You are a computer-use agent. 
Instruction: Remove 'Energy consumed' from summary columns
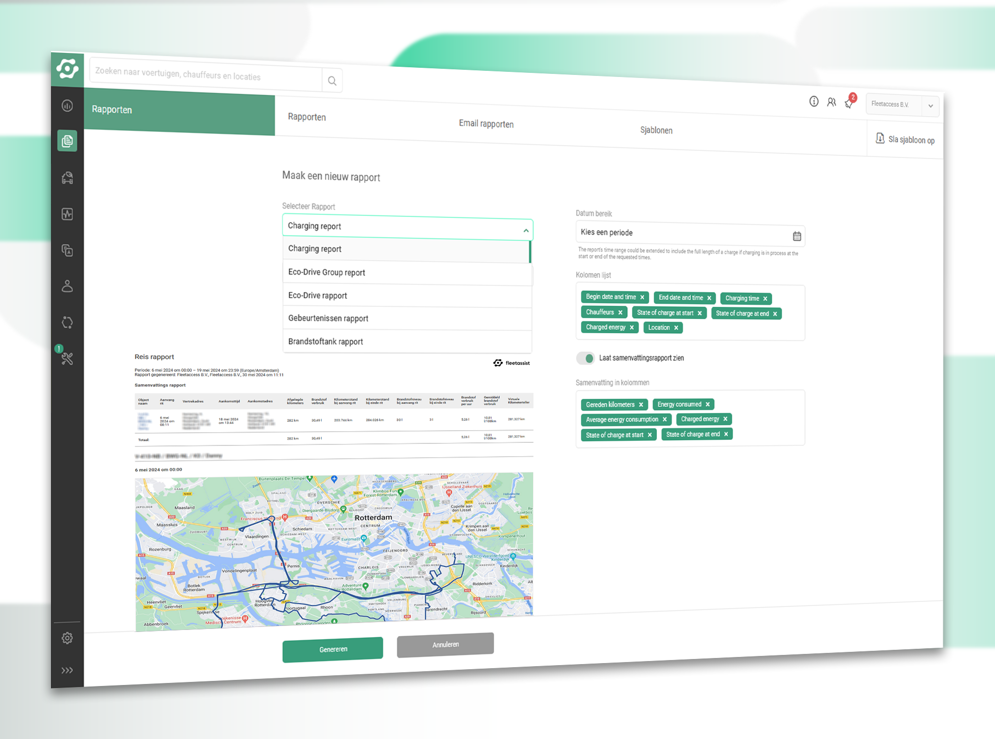(708, 404)
